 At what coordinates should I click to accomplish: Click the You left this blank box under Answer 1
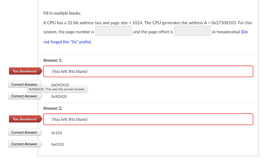point(148,71)
